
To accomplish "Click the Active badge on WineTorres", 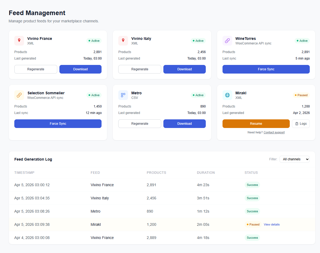I will click(x=302, y=41).
